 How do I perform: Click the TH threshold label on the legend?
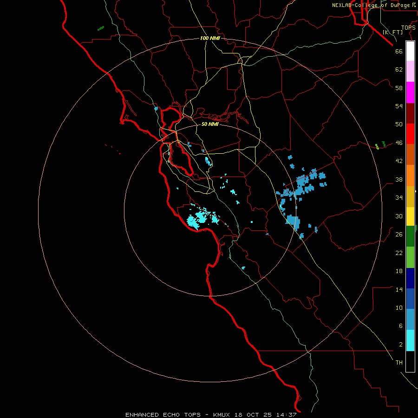[x=399, y=363]
